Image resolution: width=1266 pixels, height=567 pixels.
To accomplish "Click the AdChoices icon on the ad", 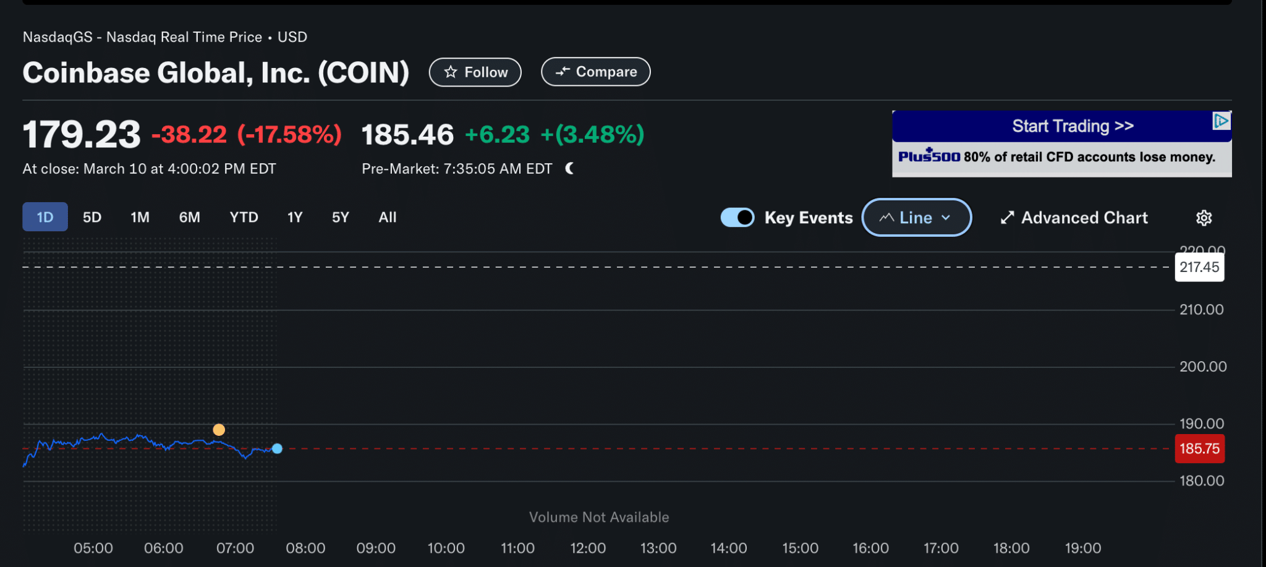I will click(x=1221, y=121).
